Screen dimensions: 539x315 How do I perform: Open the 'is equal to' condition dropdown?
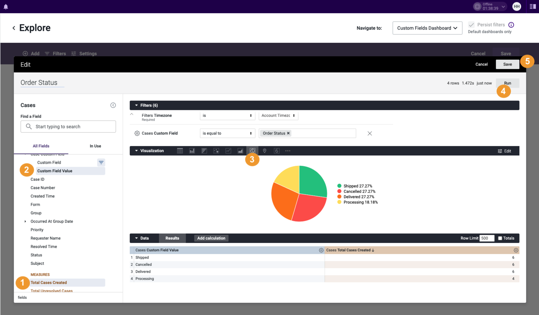point(227,133)
